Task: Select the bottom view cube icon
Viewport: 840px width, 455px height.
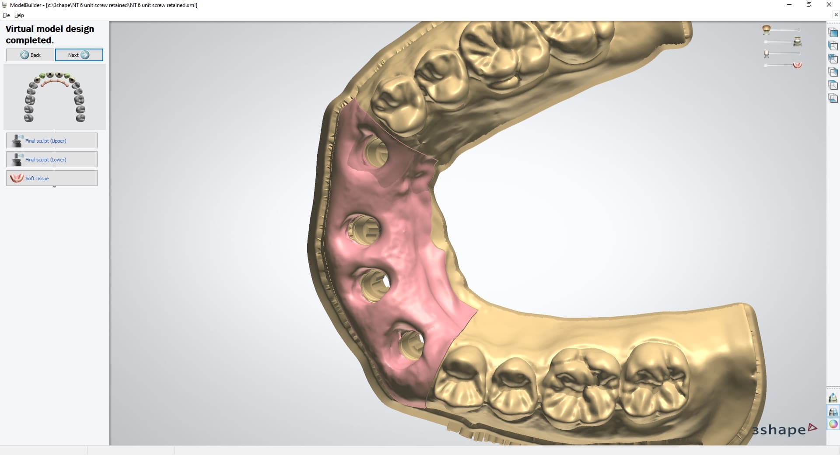Action: click(x=833, y=98)
